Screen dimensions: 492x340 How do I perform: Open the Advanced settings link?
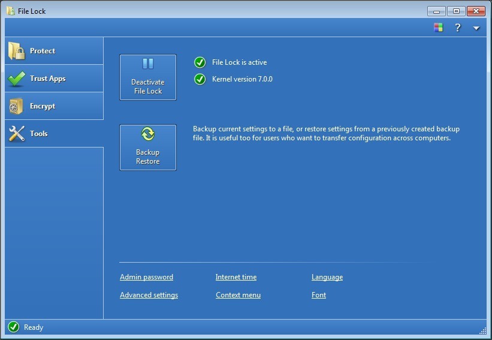tap(149, 295)
